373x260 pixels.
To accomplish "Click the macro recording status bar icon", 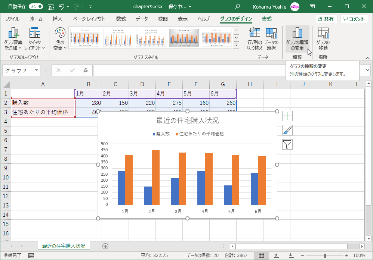I will (x=31, y=256).
